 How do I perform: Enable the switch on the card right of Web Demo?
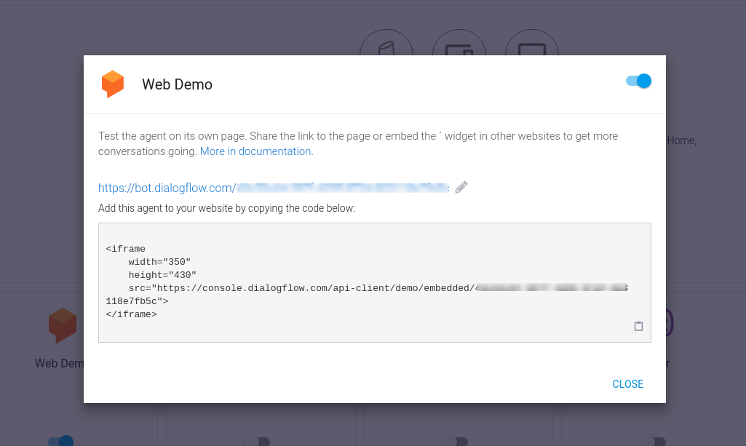(x=257, y=441)
